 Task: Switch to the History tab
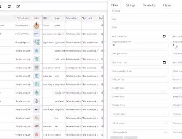pyautogui.click(x=167, y=5)
